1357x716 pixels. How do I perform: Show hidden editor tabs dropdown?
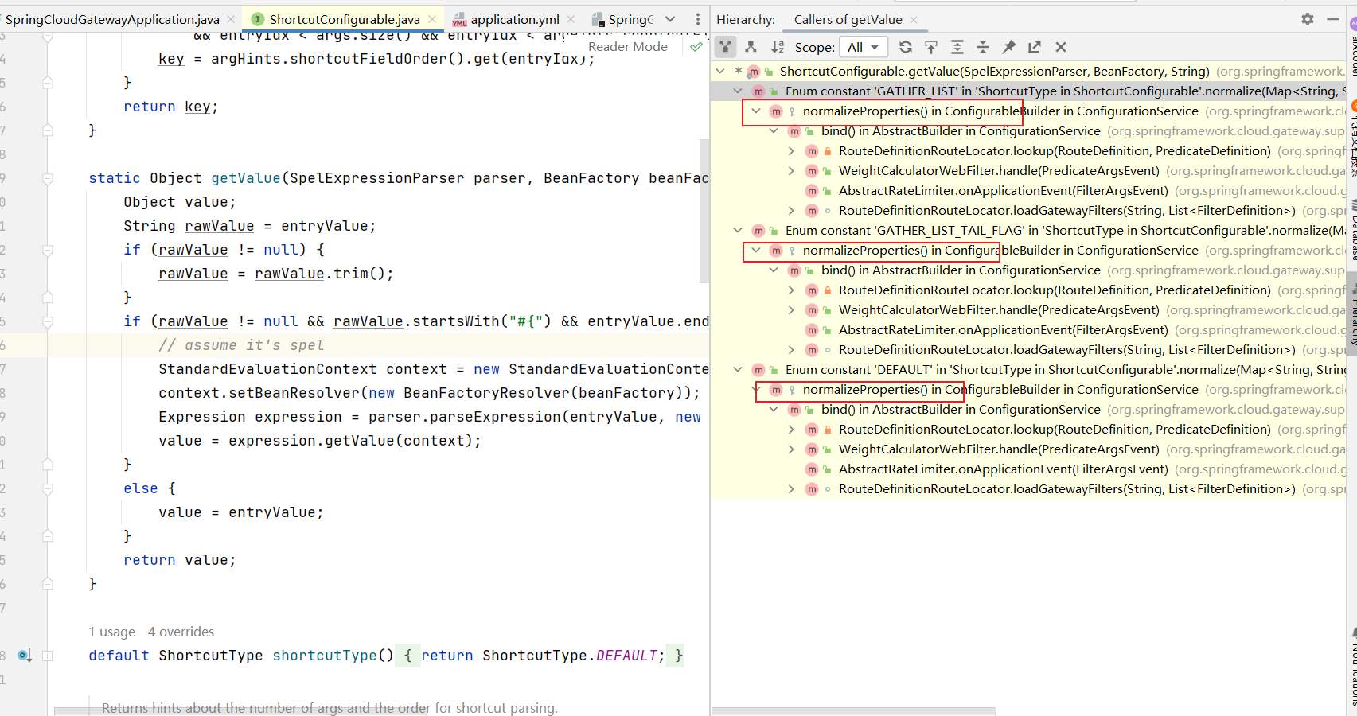click(x=670, y=19)
